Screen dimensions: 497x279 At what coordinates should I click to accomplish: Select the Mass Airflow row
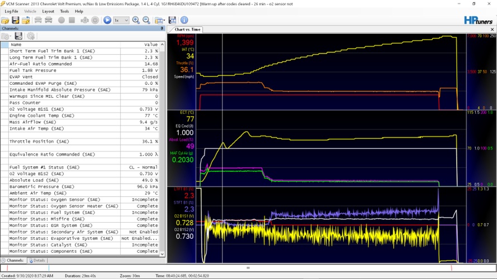tap(80, 122)
